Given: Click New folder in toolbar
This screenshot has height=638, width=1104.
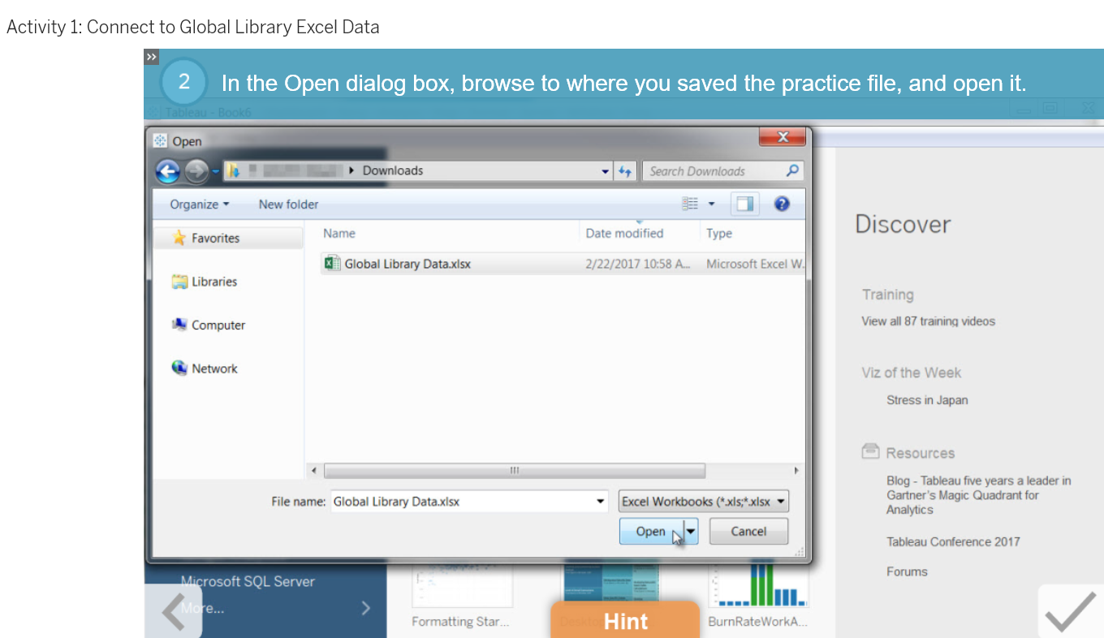Looking at the screenshot, I should coord(288,205).
